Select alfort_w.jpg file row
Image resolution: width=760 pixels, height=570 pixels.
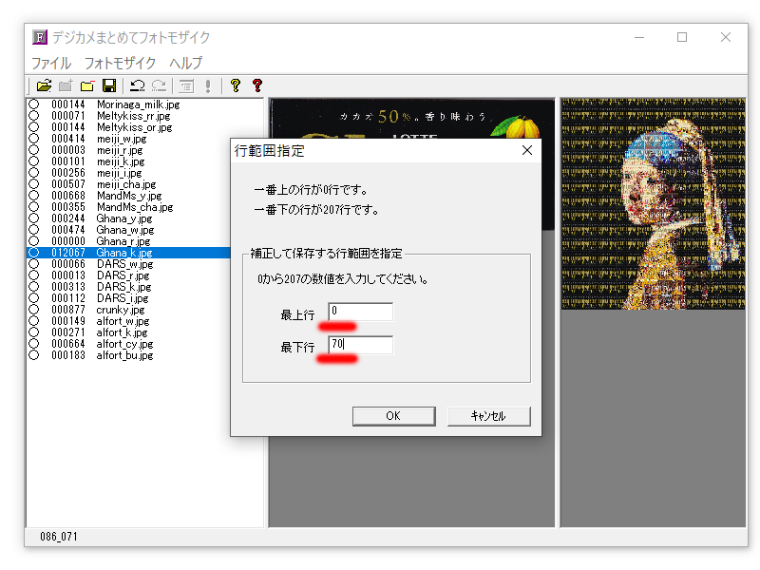[128, 321]
